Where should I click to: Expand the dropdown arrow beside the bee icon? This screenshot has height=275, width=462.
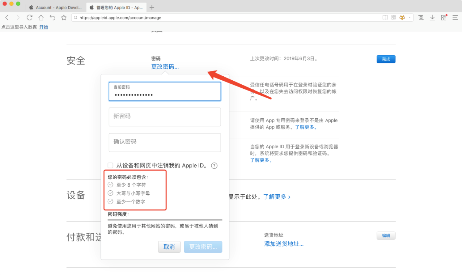point(409,18)
